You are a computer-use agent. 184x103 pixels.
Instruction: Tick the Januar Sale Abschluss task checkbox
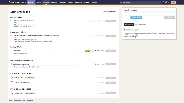pyautogui.click(x=11, y=64)
